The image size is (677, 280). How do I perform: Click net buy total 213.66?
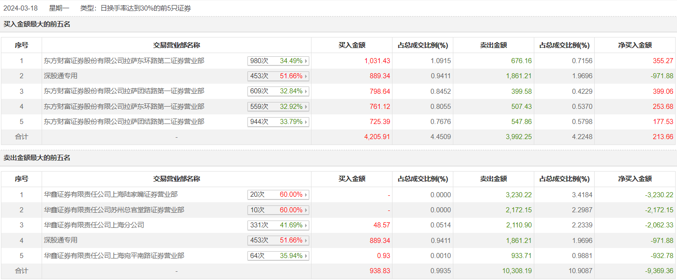tap(663, 137)
